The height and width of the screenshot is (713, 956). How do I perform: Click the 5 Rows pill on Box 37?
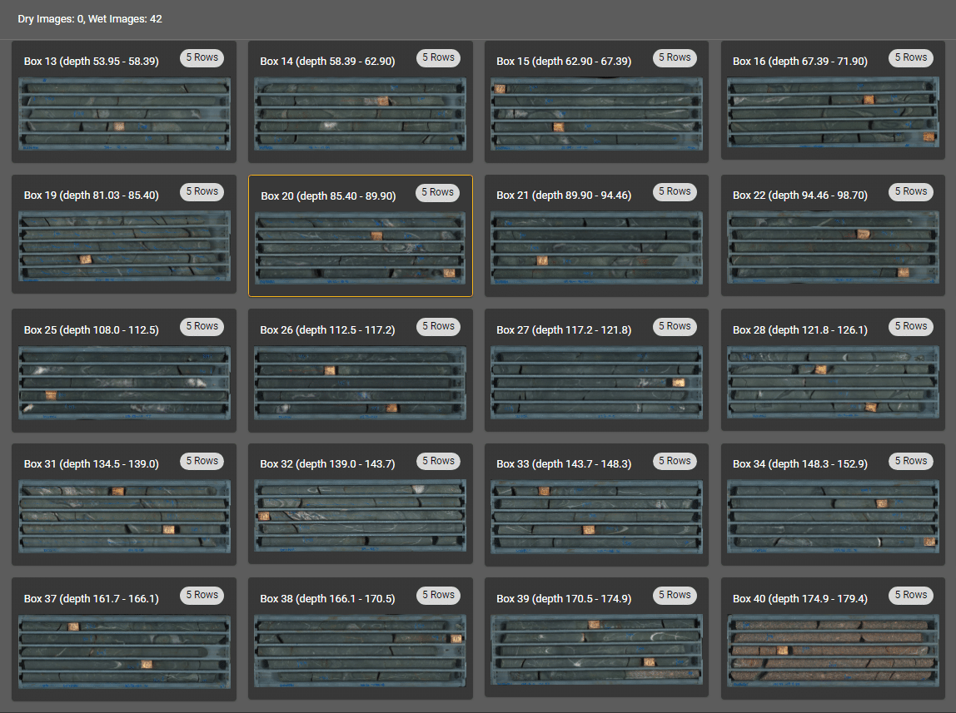(x=202, y=595)
